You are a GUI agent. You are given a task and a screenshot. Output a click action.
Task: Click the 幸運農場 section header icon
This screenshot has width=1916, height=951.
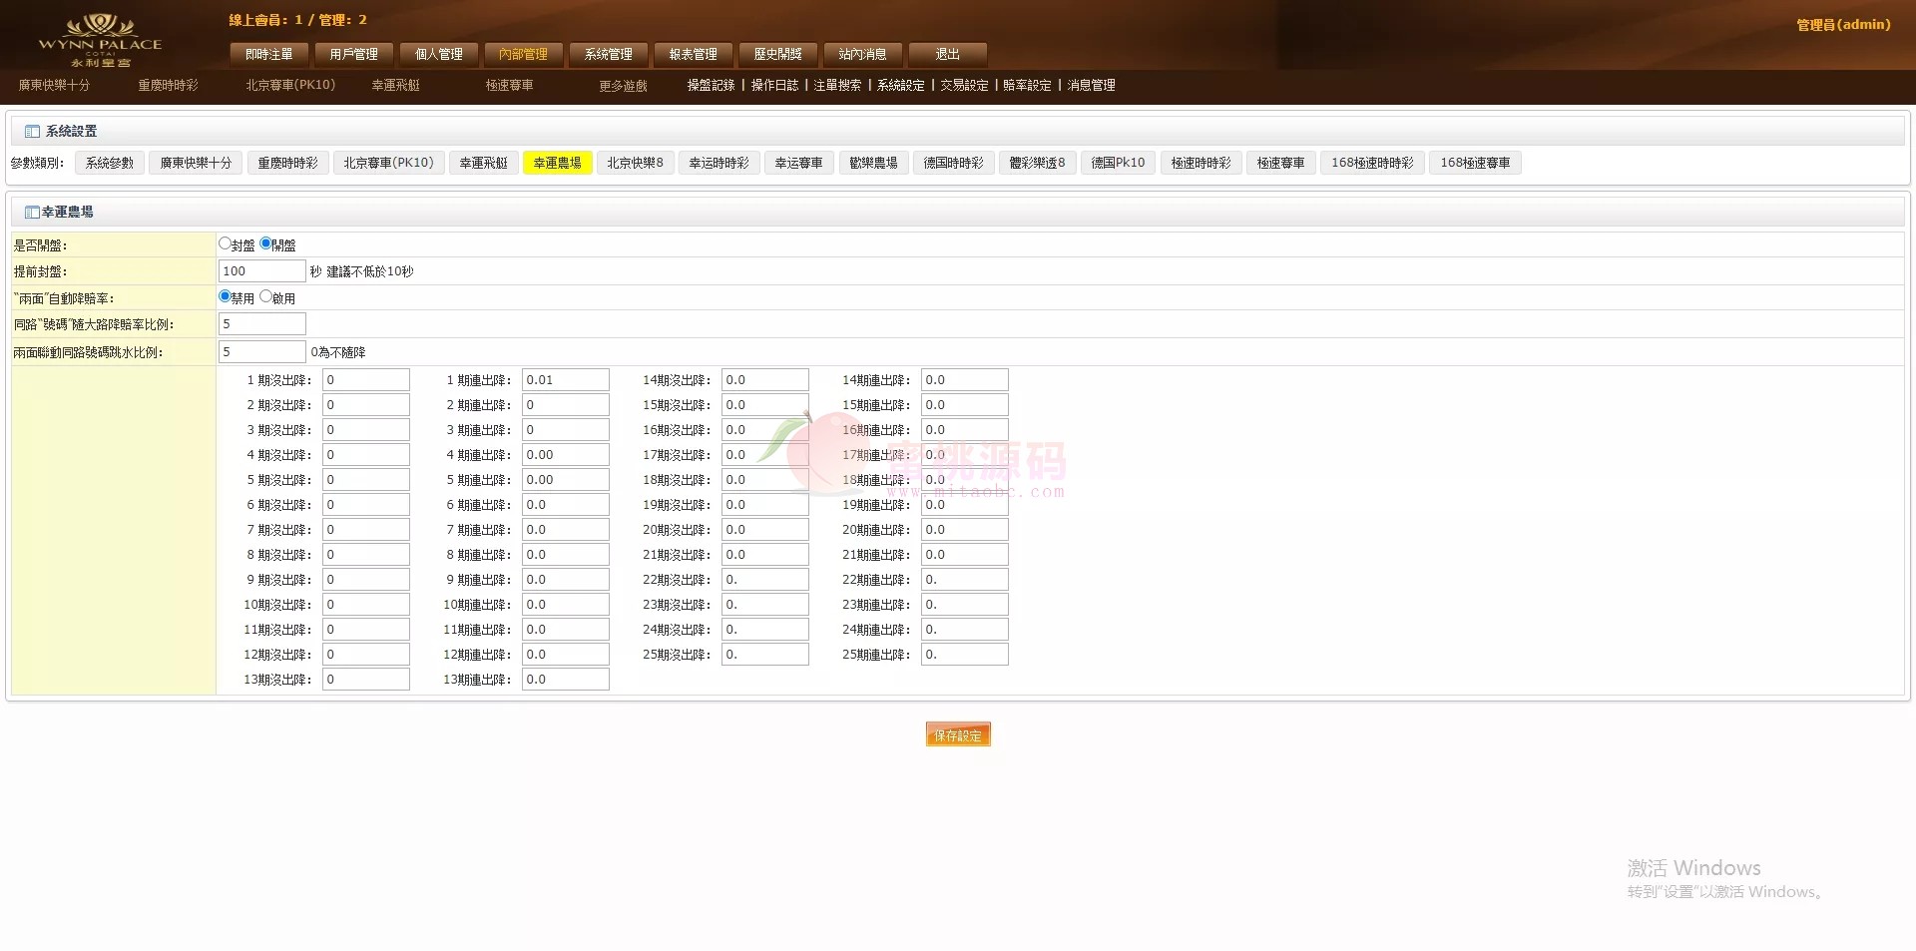(x=32, y=213)
